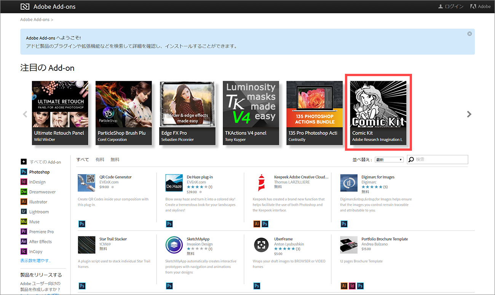
Task: Select the すべての Add-on plus icon
Action: pos(24,162)
